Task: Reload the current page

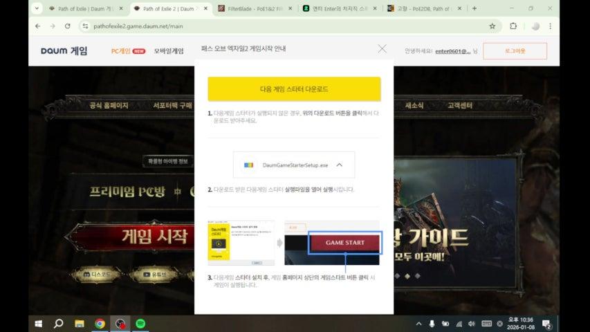Action: point(67,26)
